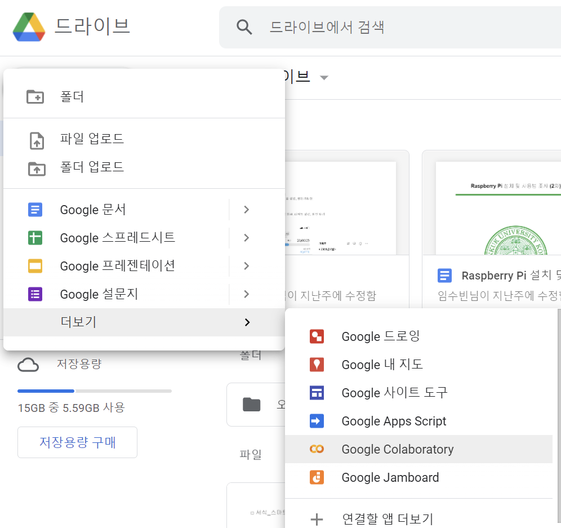The height and width of the screenshot is (528, 561).
Task: Click the Docs icon beside Raspberry Pi file
Action: 445,276
